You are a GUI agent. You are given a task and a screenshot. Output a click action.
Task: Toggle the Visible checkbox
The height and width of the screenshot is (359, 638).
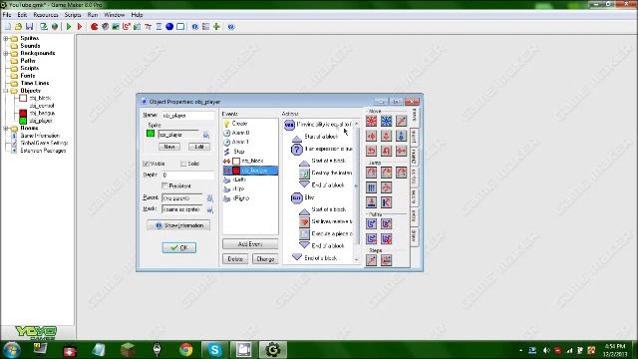pos(146,164)
